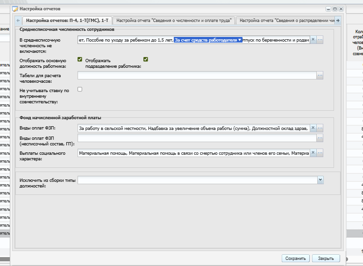Viewport: 363px width, 266px height.
Task: Uncheck 'Отображать основную должность работника'
Action: [80, 59]
